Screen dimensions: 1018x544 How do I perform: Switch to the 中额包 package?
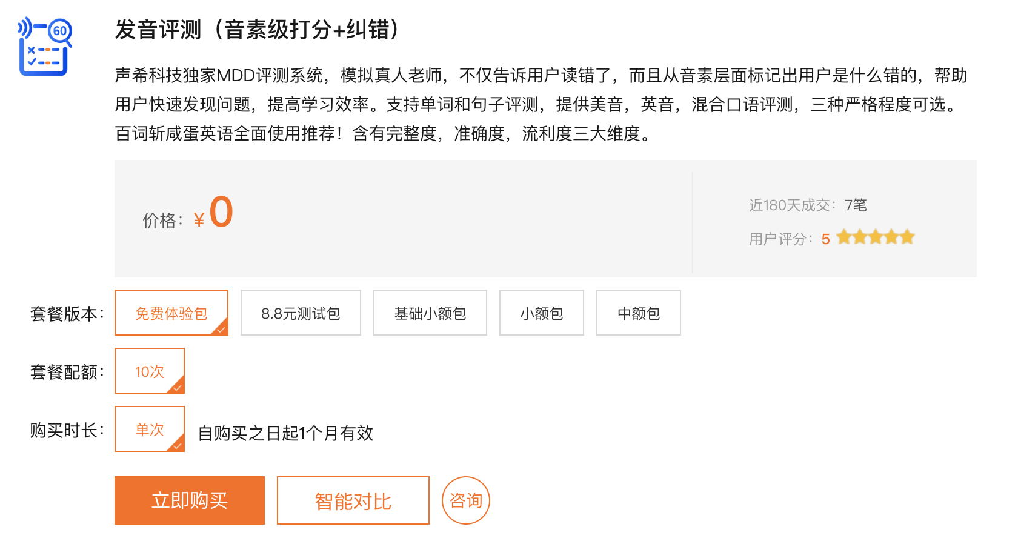[x=638, y=313]
